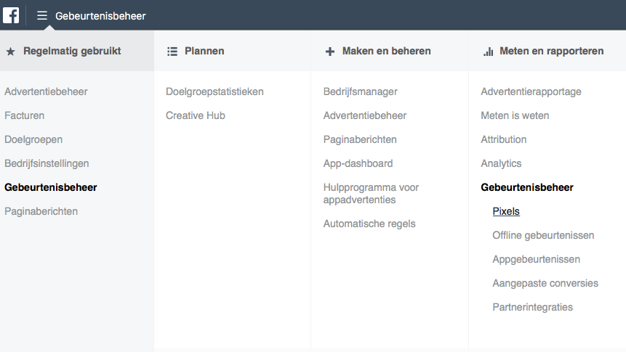
Task: Open Offline gebeurtenissen
Action: point(543,235)
